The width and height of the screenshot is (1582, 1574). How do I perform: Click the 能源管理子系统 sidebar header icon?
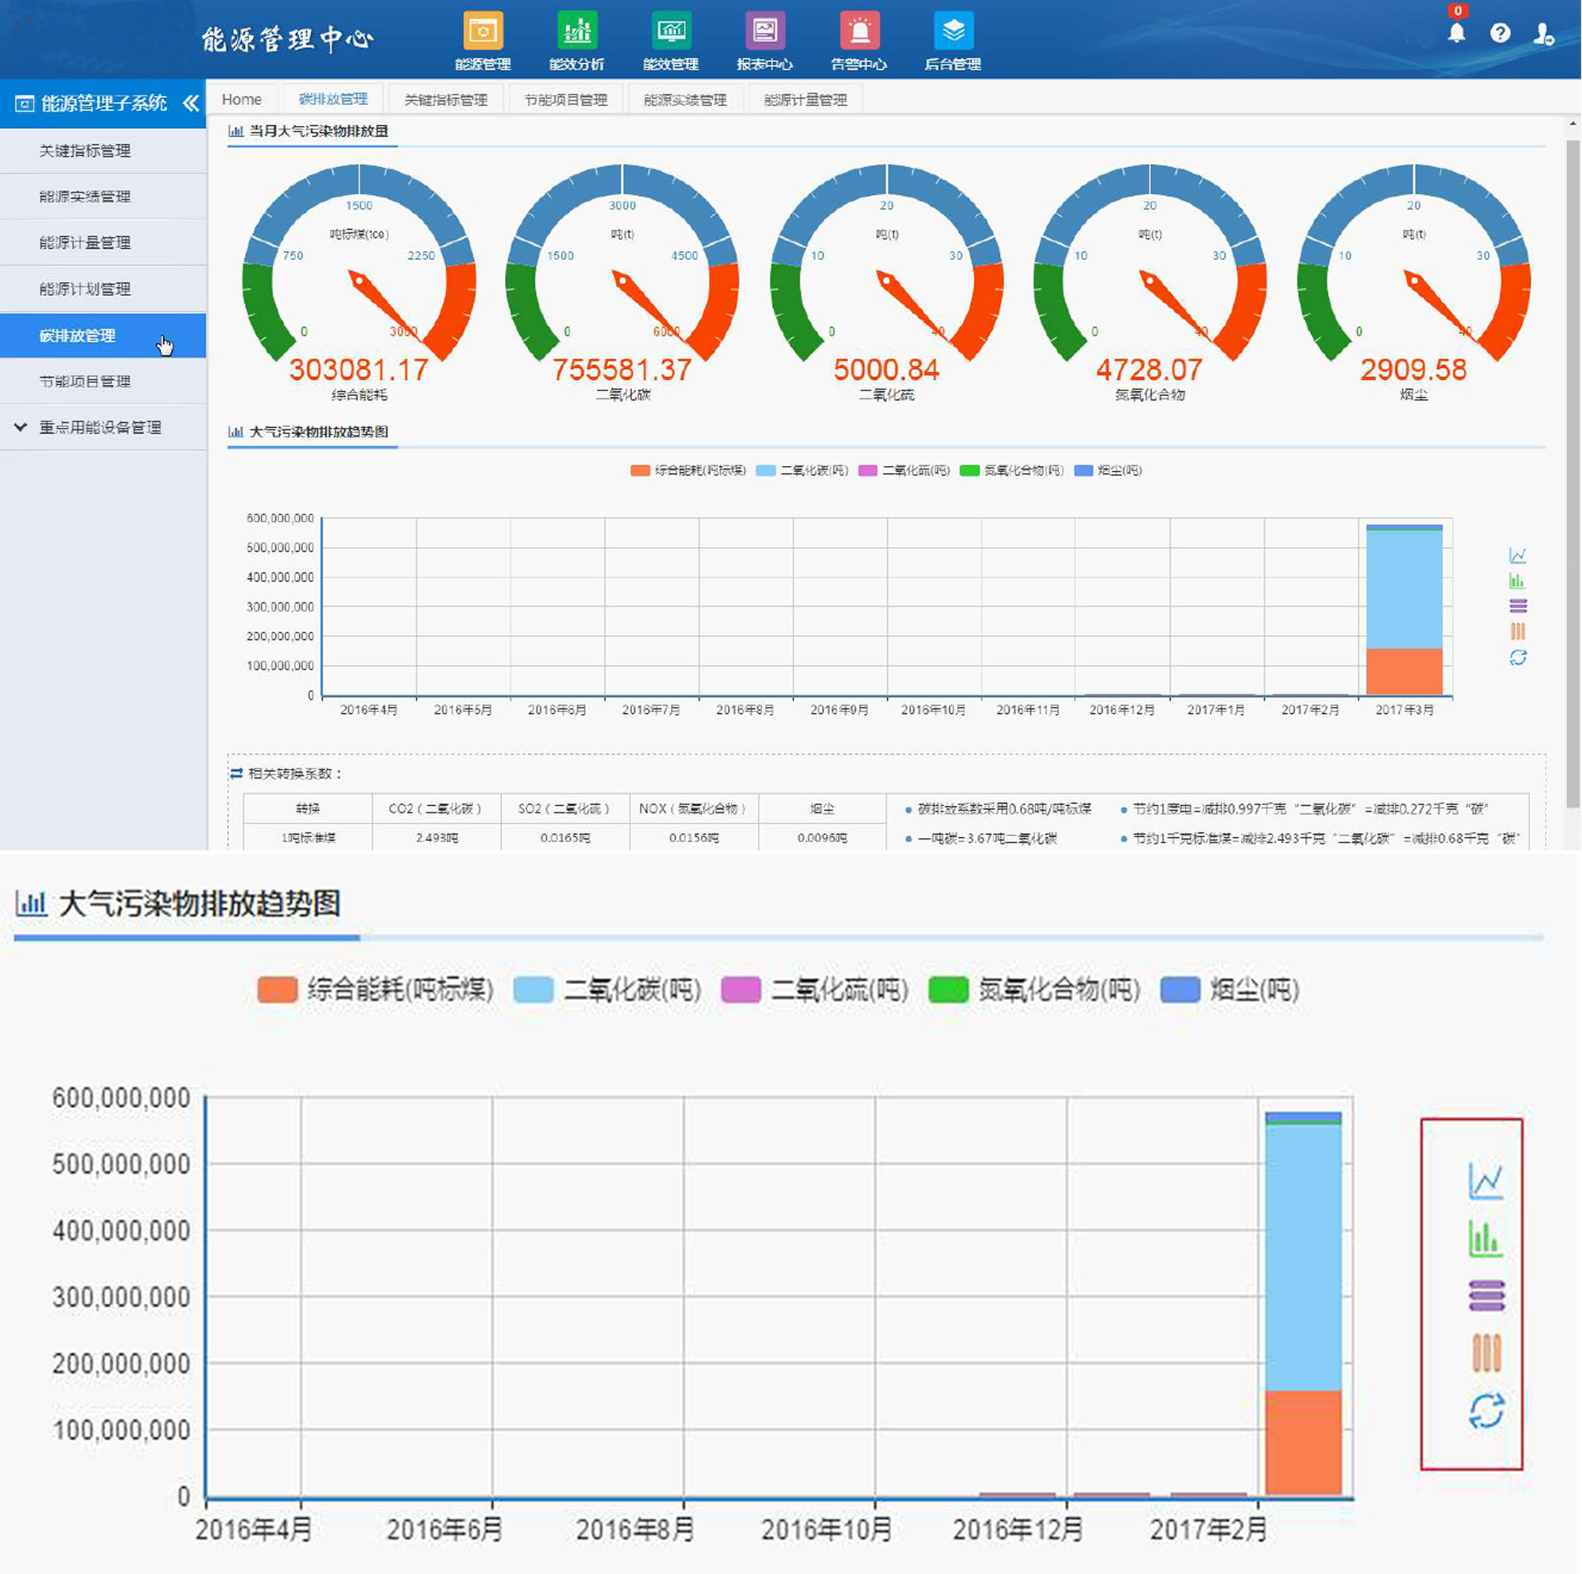[x=25, y=103]
